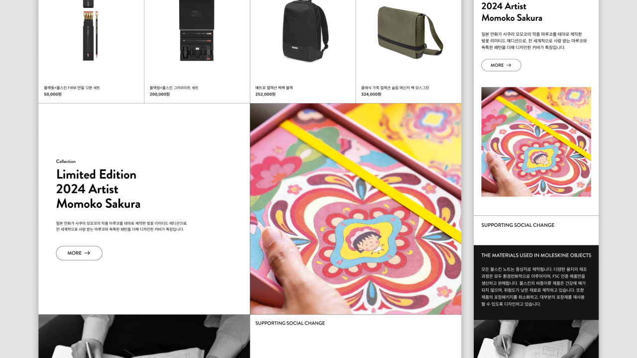Click the desktop SUPPORTING SOCIAL CHANGE label
The width and height of the screenshot is (637, 358).
click(x=290, y=323)
